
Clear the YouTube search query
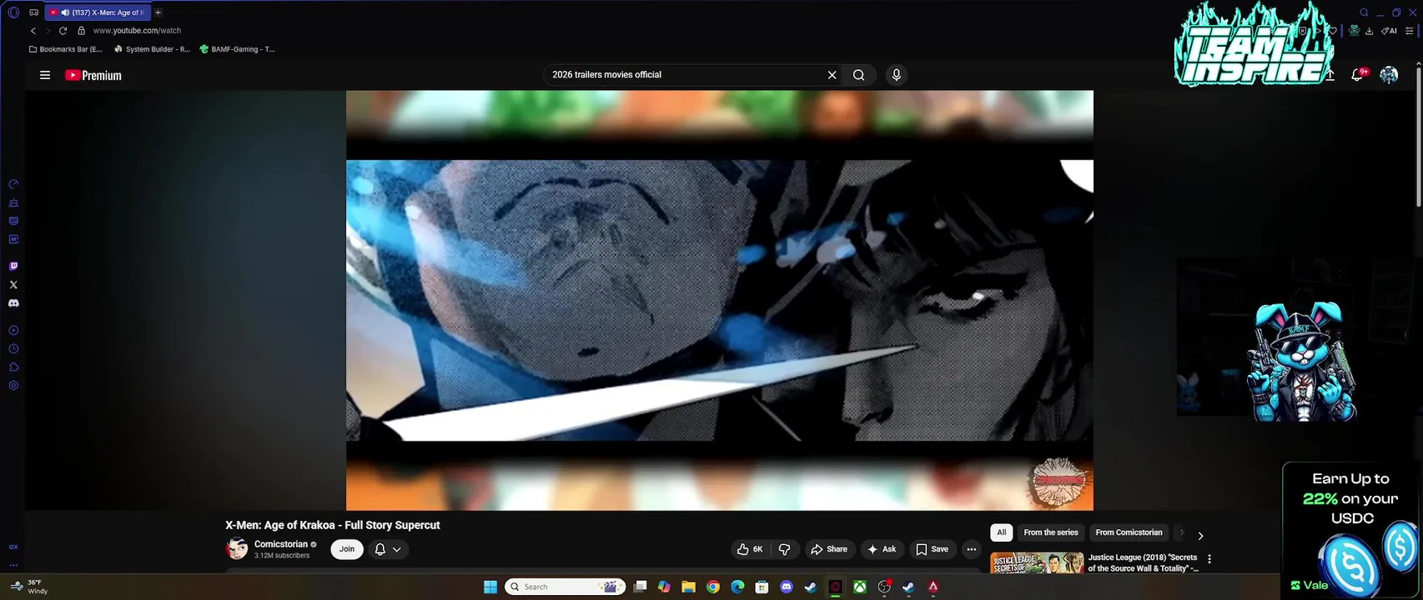832,75
